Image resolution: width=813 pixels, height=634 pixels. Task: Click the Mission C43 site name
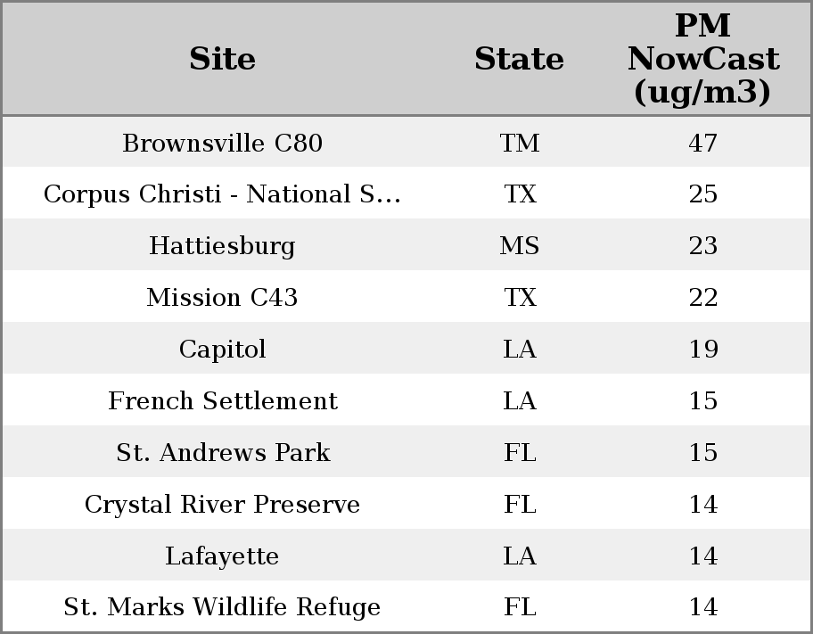click(x=222, y=298)
